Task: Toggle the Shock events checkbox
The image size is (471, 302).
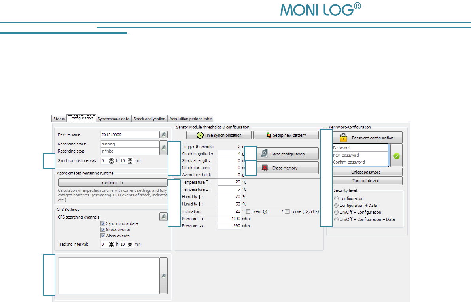Action: point(103,229)
